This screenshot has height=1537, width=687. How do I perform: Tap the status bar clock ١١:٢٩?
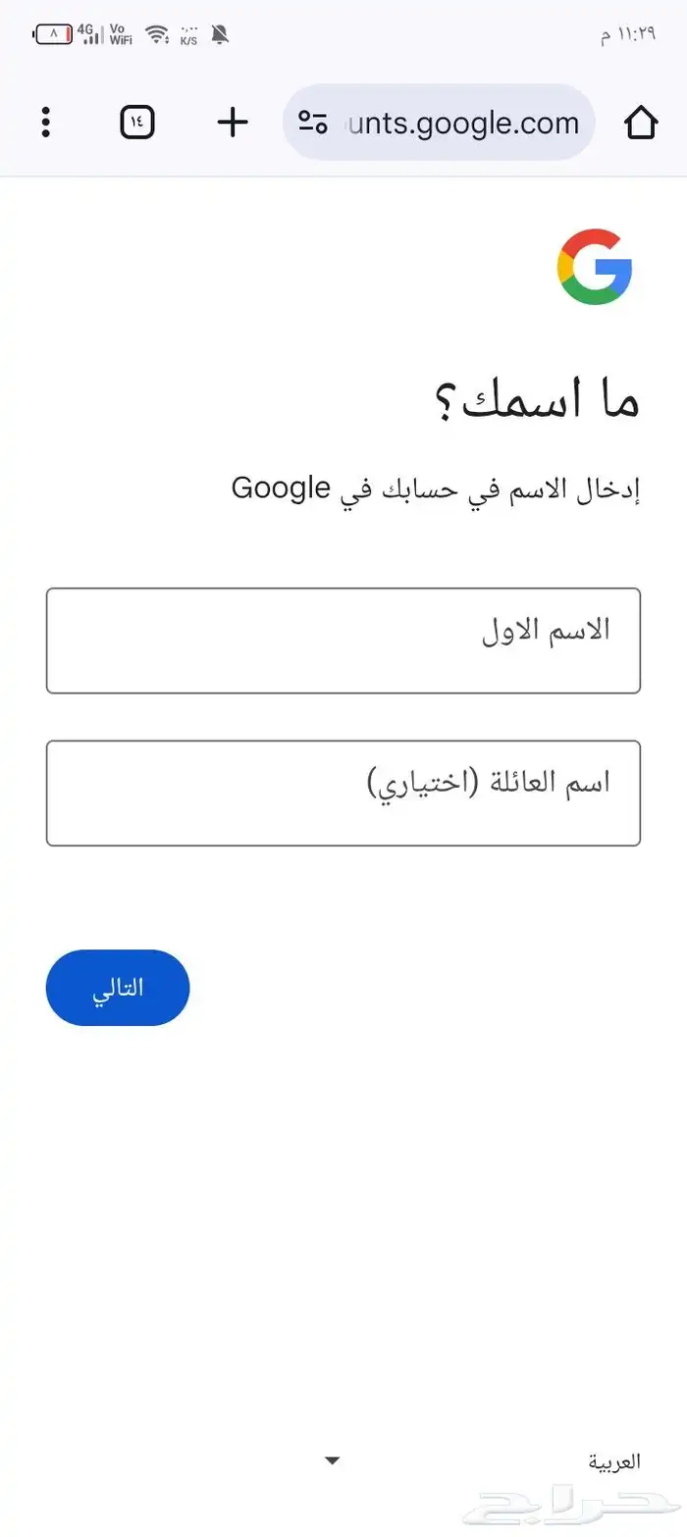click(x=628, y=36)
